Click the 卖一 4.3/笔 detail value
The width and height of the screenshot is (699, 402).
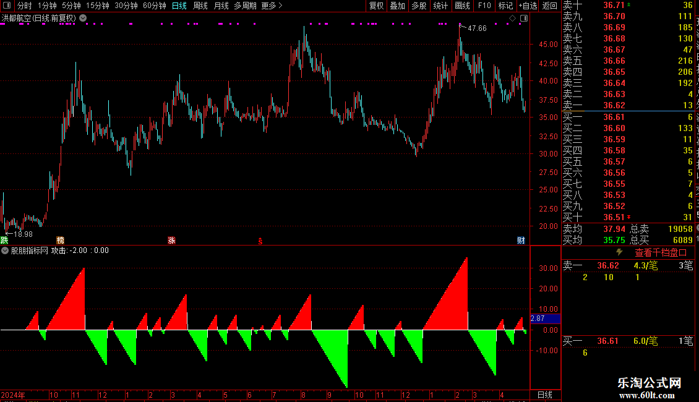pyautogui.click(x=646, y=265)
